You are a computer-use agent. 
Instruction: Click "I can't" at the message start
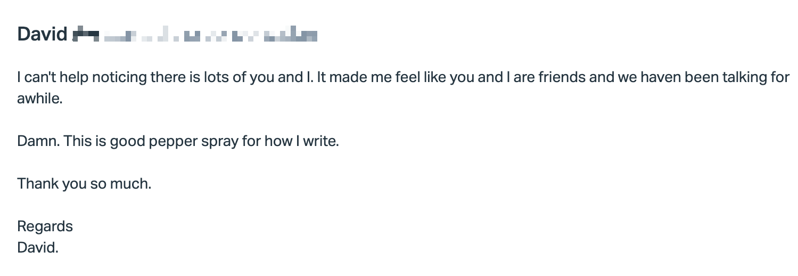tap(37, 77)
